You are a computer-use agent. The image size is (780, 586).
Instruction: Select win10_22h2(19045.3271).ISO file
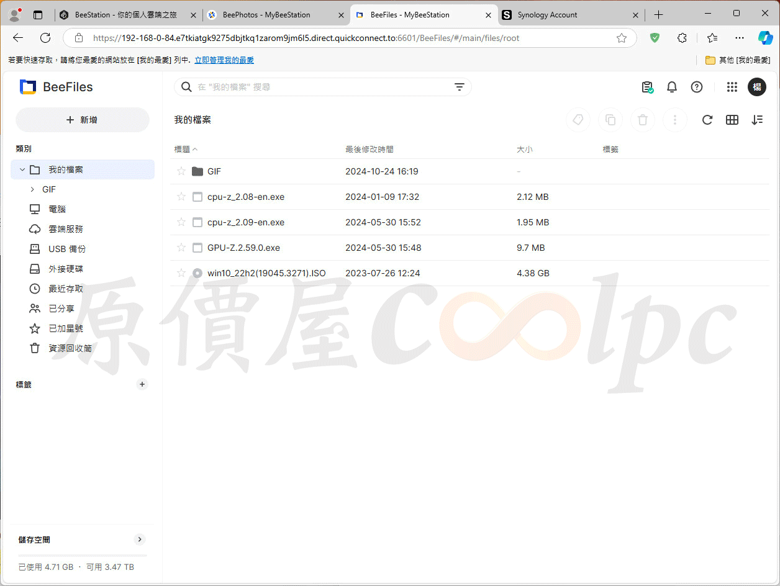470,273
